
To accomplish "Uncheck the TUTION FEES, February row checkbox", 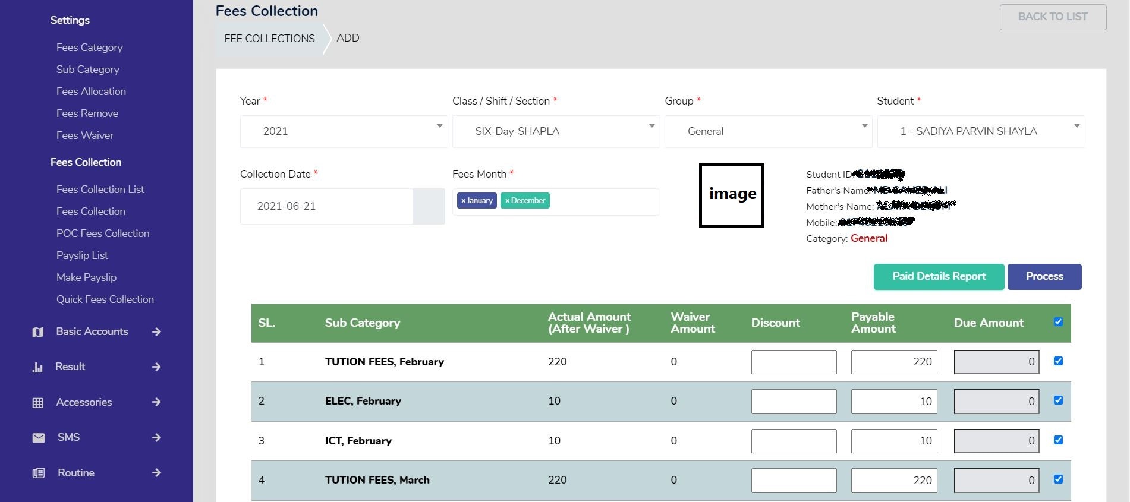I will (x=1058, y=361).
